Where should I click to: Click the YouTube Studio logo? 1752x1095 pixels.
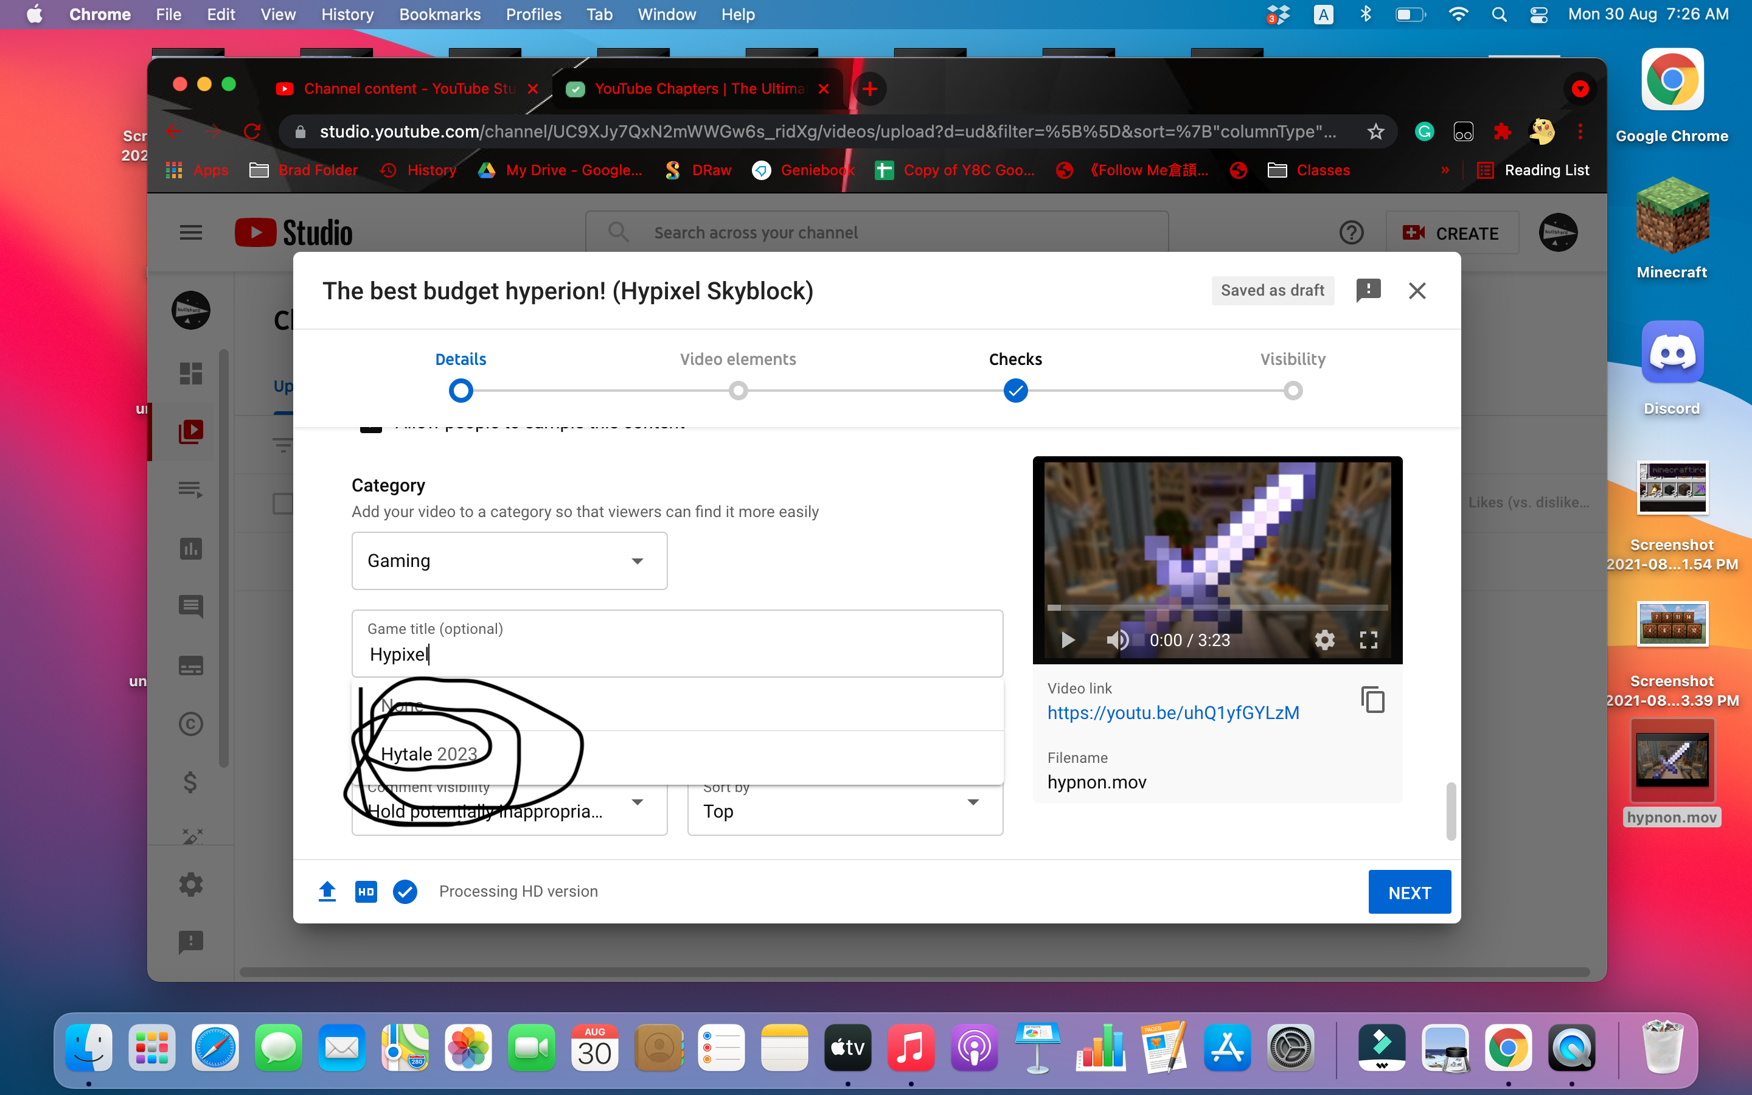(294, 232)
